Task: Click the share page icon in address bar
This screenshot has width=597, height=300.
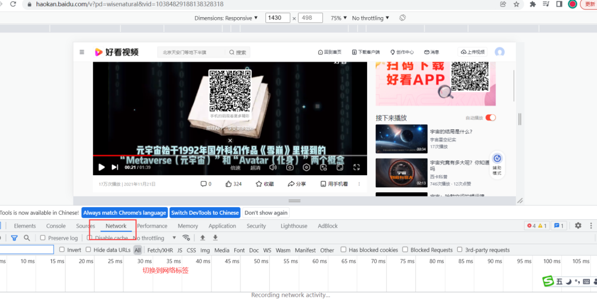Action: click(x=503, y=4)
